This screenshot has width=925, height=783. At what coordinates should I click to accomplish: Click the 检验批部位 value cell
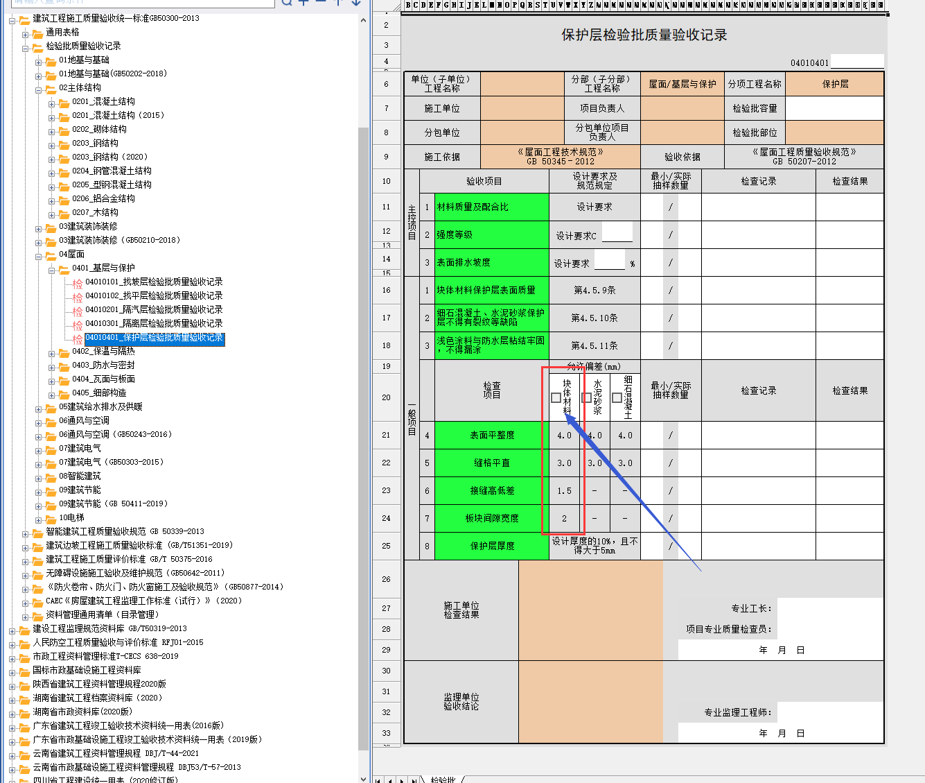point(834,132)
